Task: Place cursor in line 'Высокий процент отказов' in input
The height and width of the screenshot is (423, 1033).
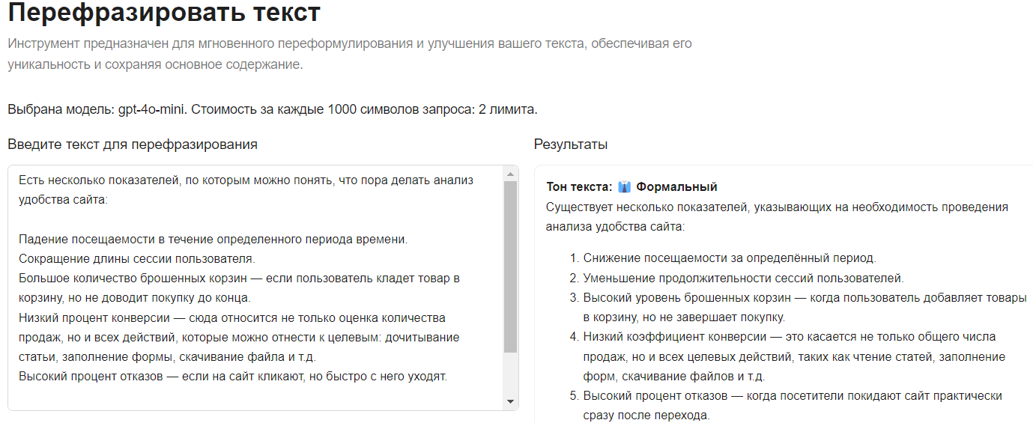Action: pyautogui.click(x=233, y=376)
